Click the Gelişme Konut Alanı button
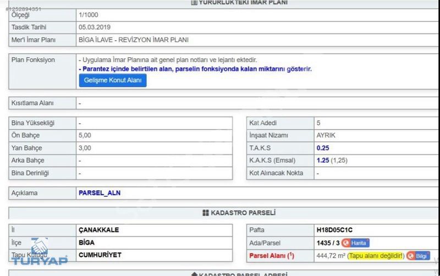 pos(112,80)
